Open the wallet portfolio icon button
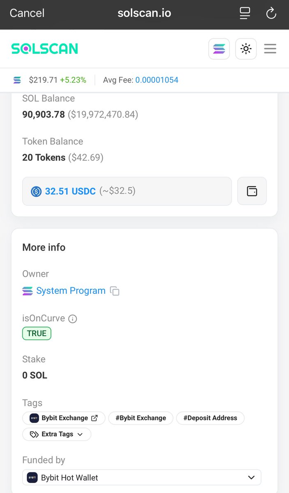This screenshot has width=289, height=493. [252, 191]
